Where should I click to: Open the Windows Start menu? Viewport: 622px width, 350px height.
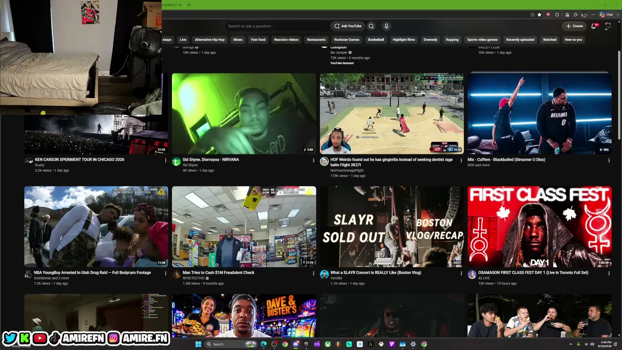point(198,344)
